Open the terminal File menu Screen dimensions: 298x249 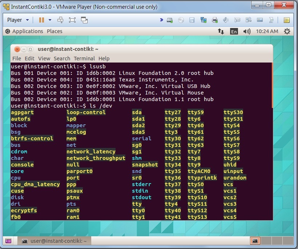point(17,59)
